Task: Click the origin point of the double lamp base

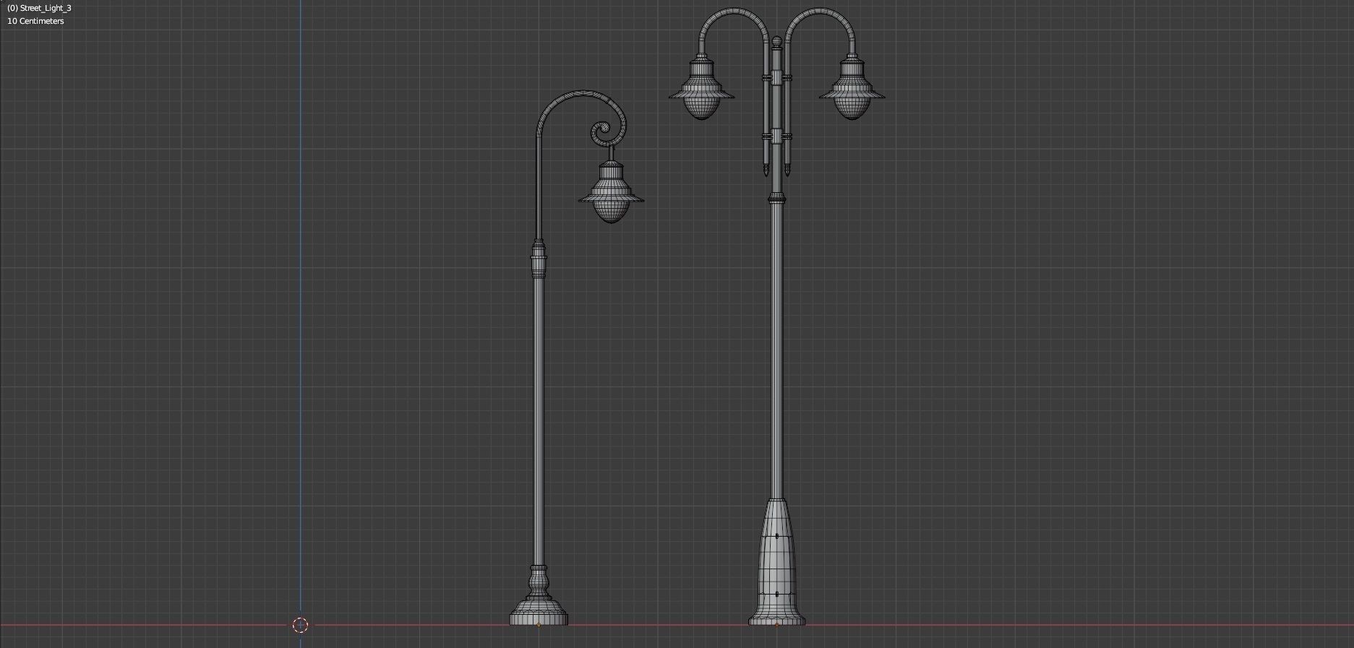Action: (x=776, y=625)
